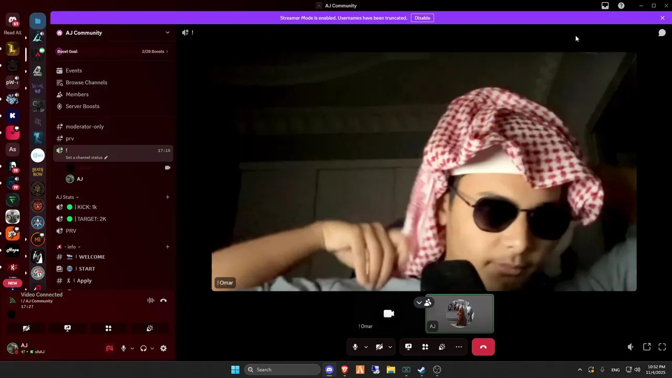The width and height of the screenshot is (672, 378).
Task: Turn on camera from sidebar voice panel
Action: 26,328
